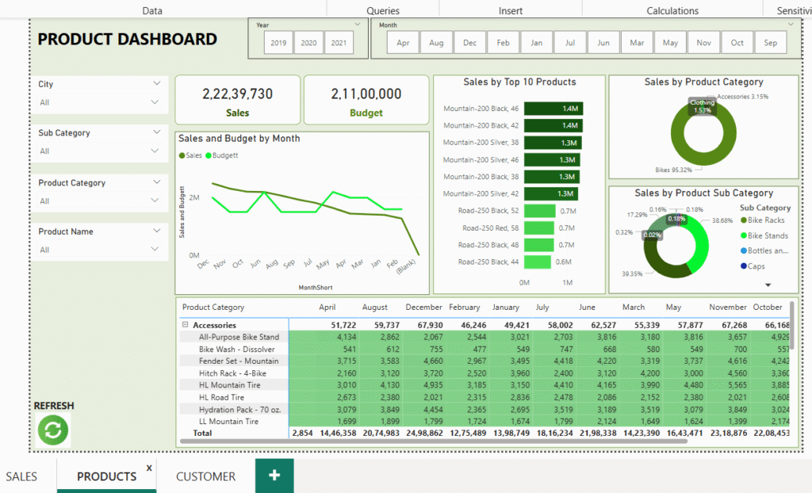Switch to the CUSTOMER page tab
The width and height of the screenshot is (812, 493).
pos(205,476)
